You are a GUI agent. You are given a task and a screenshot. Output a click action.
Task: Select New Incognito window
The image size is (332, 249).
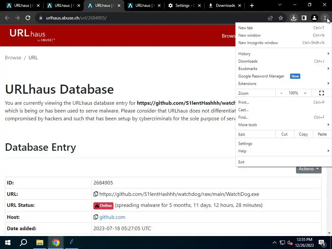[x=283, y=42]
